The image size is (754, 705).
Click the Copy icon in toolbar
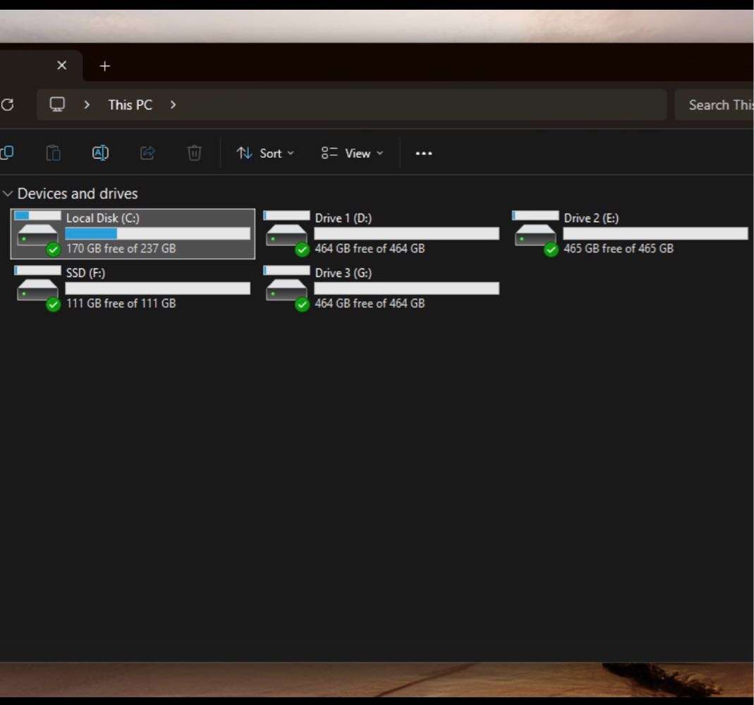[x=7, y=153]
